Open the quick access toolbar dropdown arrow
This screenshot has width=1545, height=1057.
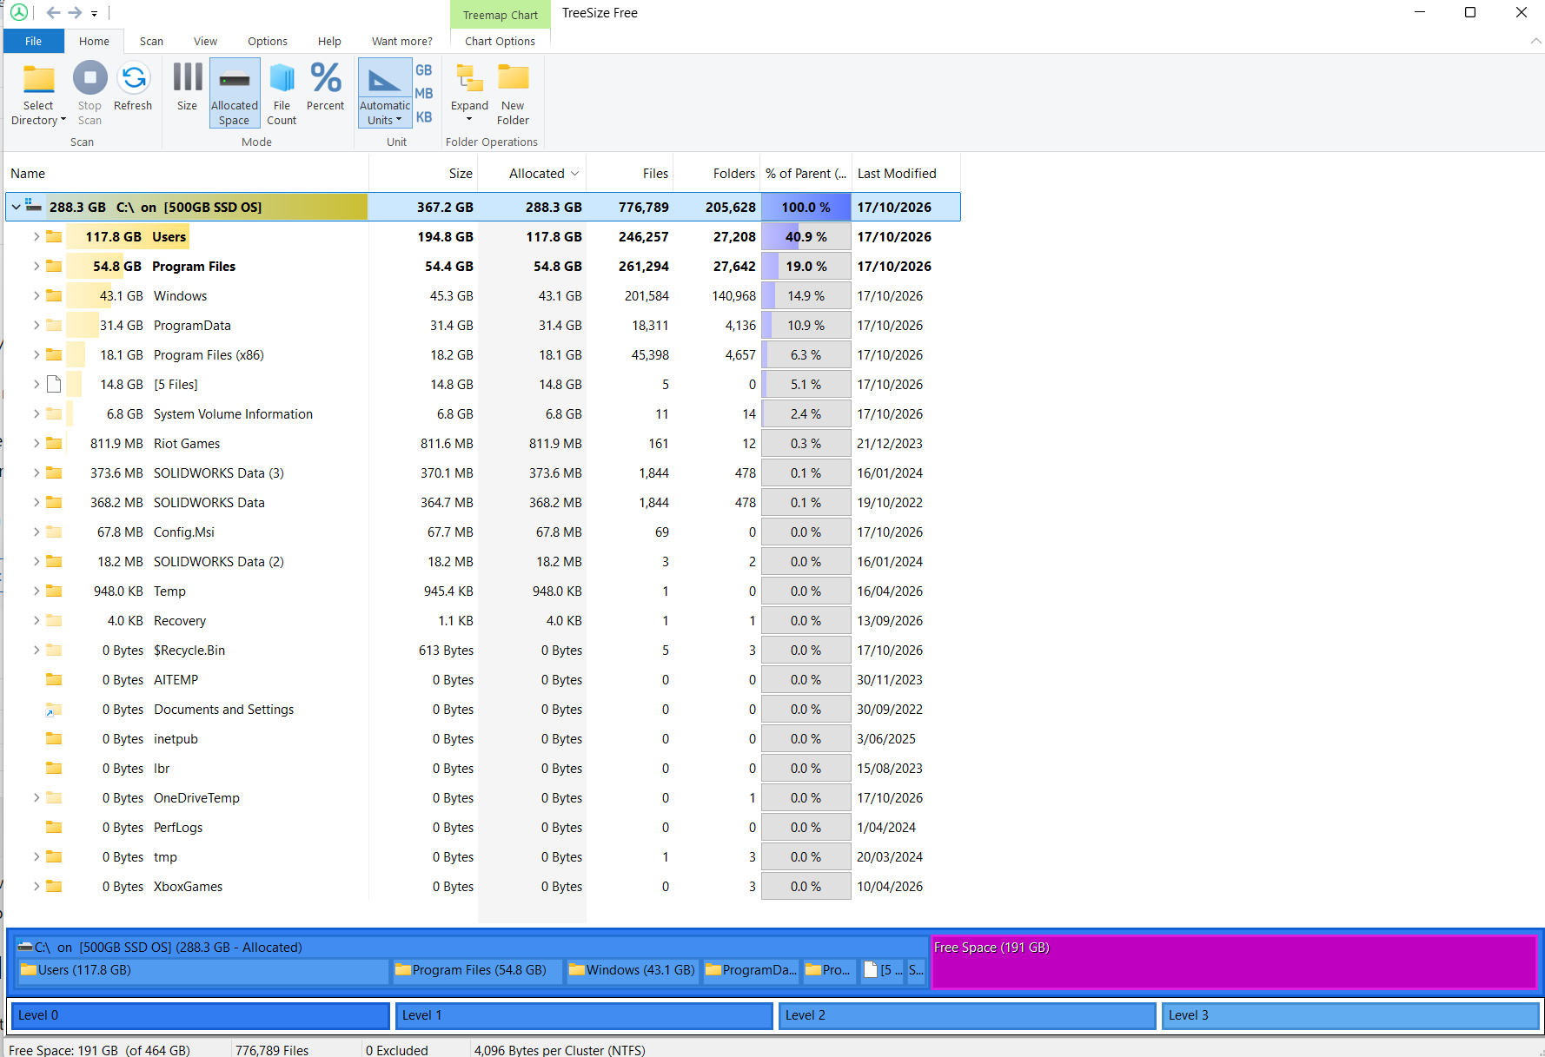(x=94, y=14)
